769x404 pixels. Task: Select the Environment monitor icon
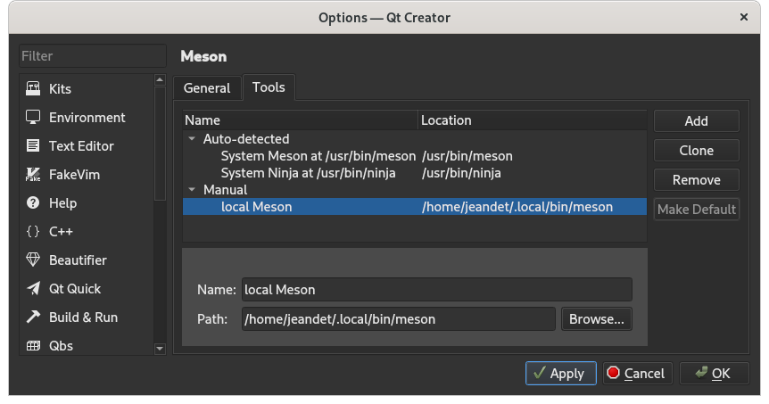tap(33, 118)
